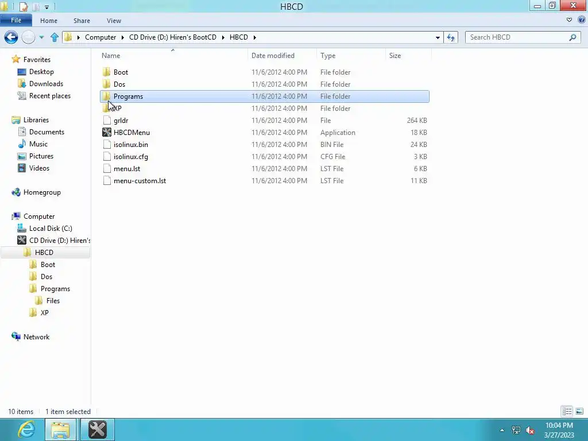
Task: Sort by the Name column header
Action: click(x=111, y=56)
